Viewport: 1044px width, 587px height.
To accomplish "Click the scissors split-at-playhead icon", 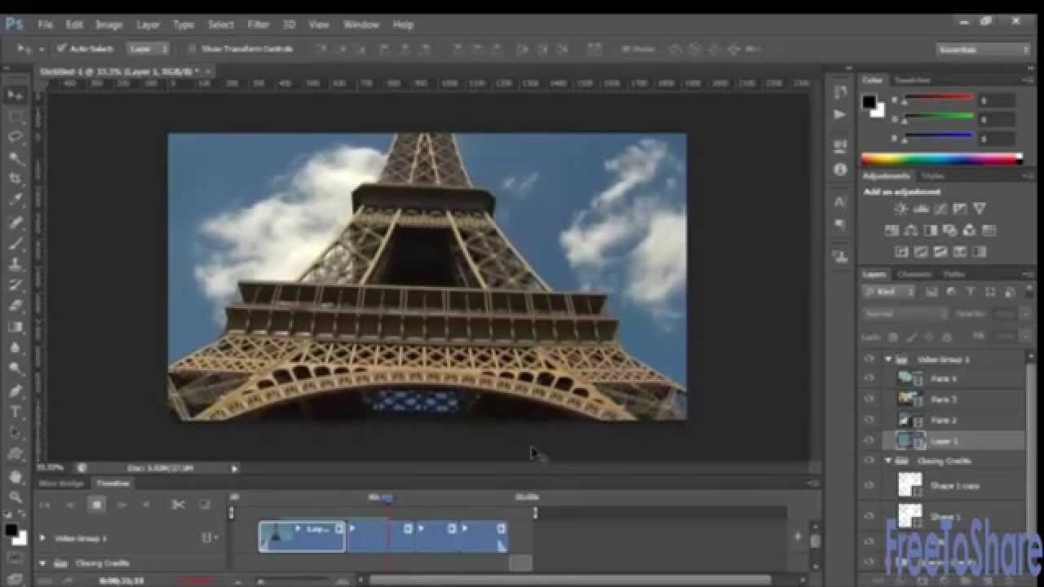I will [178, 505].
